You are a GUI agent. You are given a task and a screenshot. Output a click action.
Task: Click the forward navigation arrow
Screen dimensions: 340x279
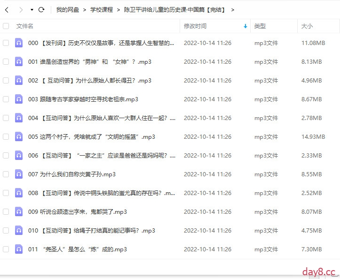coord(20,9)
